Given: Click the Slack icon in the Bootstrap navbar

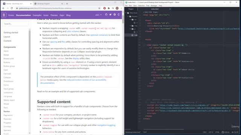Looking at the screenshot, I should coord(114,15).
